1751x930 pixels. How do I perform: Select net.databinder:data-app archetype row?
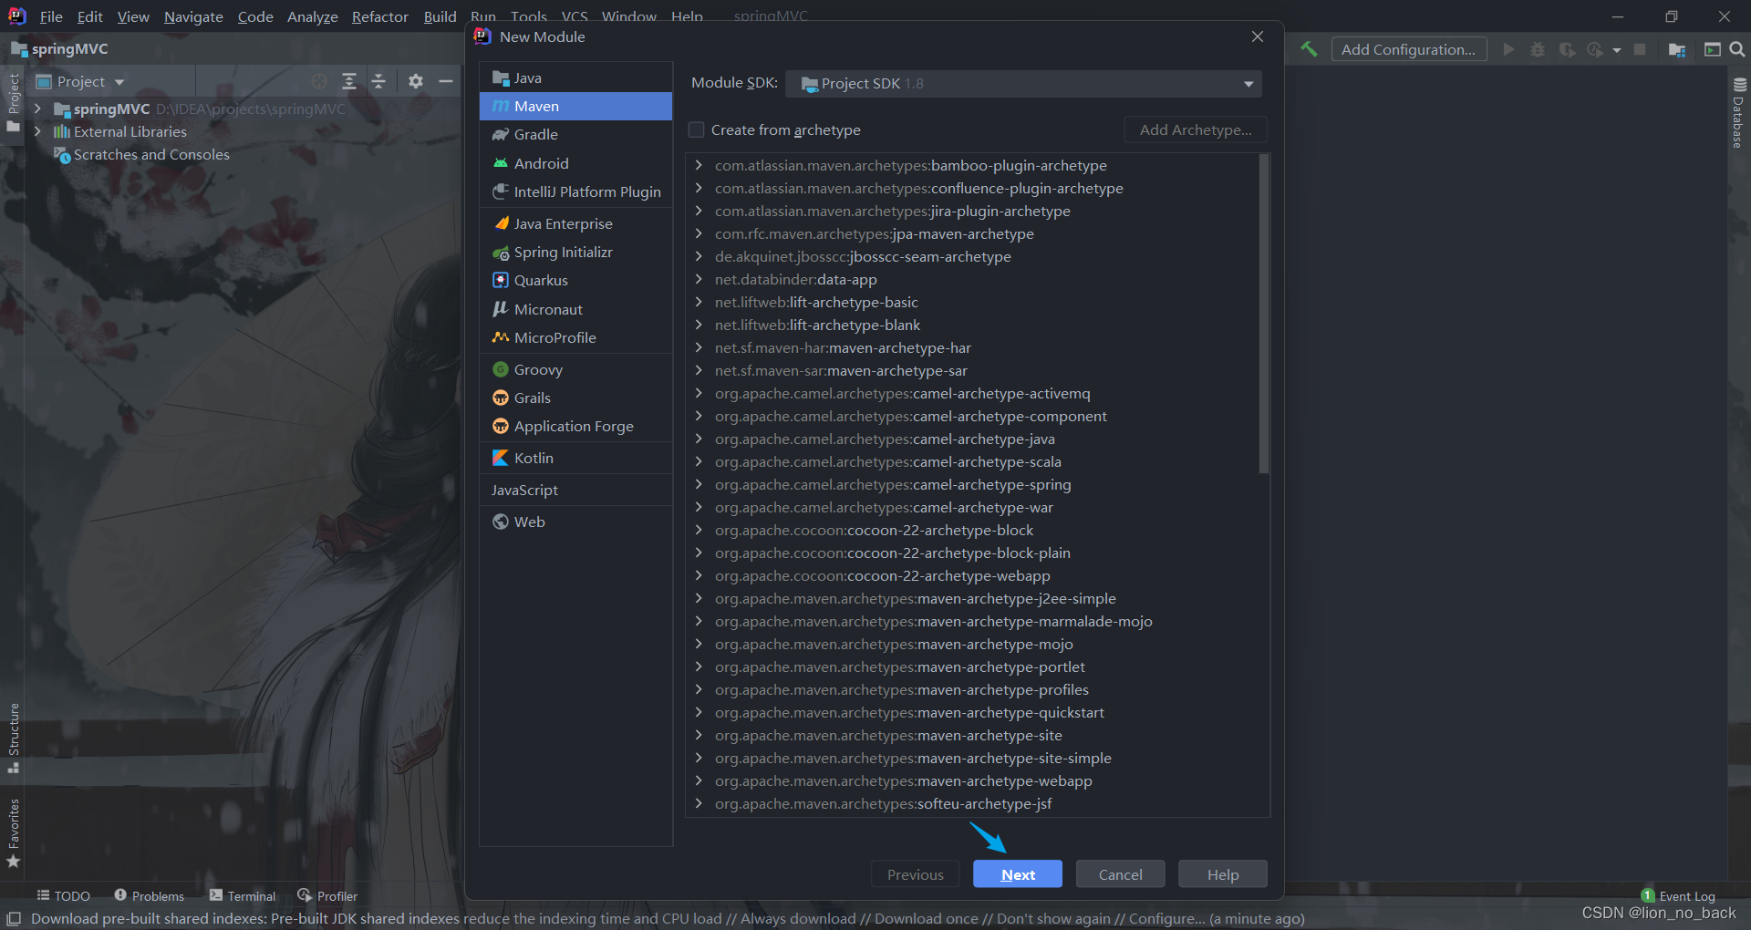[972, 279]
